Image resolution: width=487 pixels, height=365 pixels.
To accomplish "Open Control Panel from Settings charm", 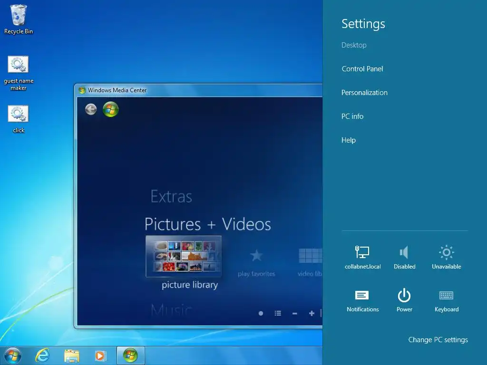I will 362,69.
